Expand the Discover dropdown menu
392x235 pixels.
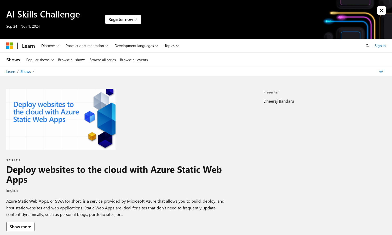tap(50, 46)
